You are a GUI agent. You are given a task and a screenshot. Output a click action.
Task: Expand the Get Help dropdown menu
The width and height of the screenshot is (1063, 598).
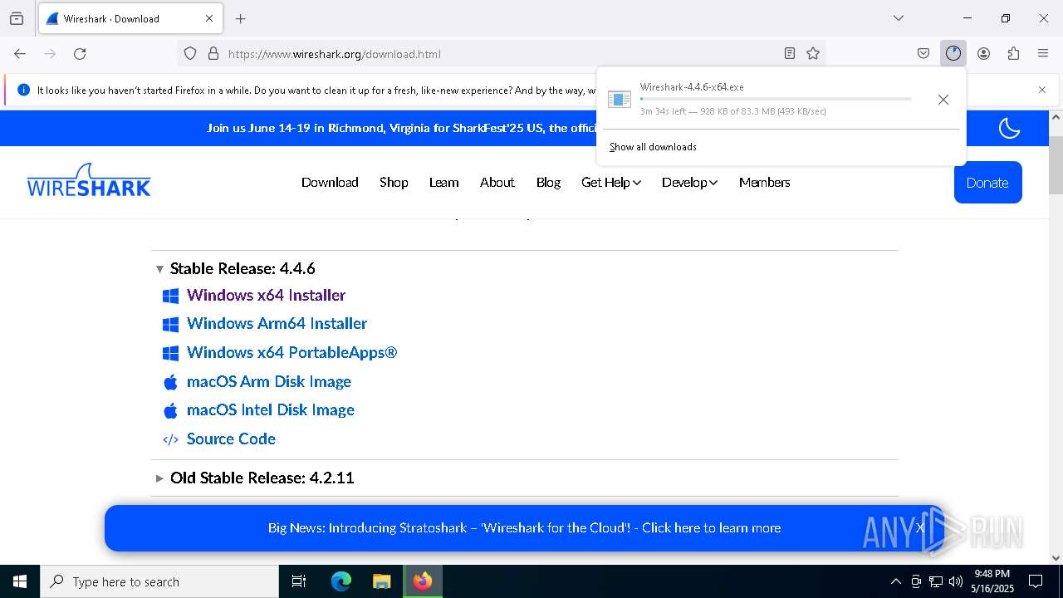(x=611, y=182)
